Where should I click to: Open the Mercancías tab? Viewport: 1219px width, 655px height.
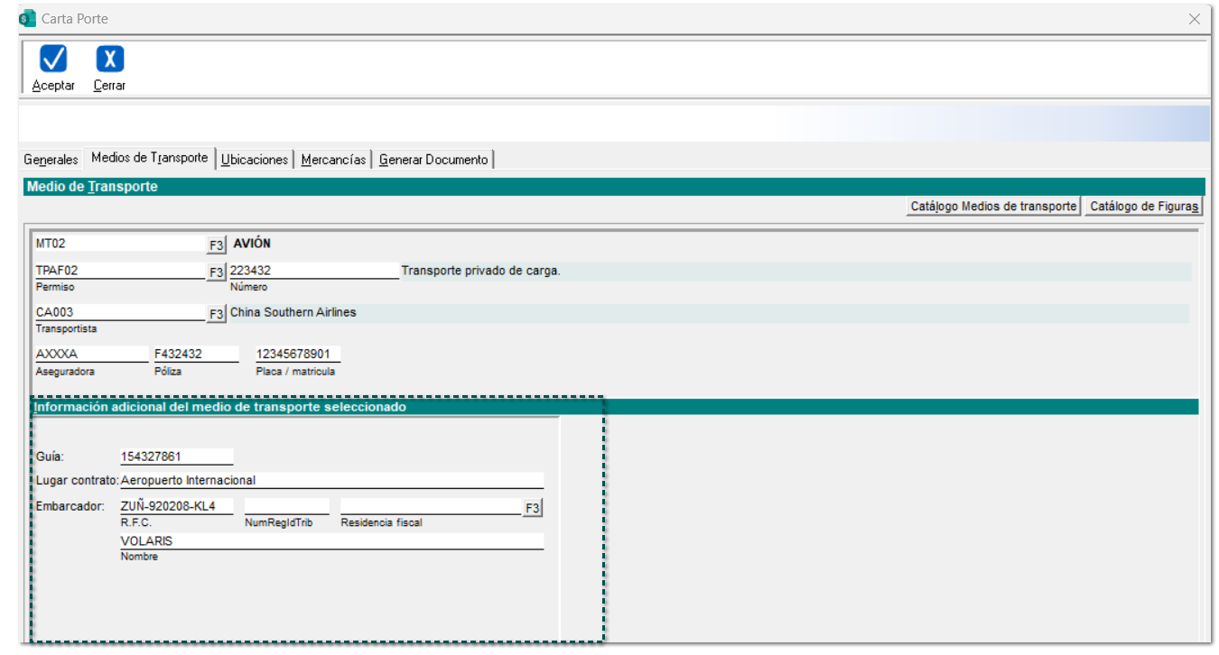pos(333,160)
